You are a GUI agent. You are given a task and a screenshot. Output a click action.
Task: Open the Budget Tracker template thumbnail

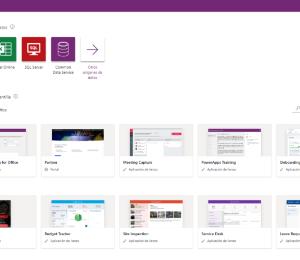click(x=78, y=214)
